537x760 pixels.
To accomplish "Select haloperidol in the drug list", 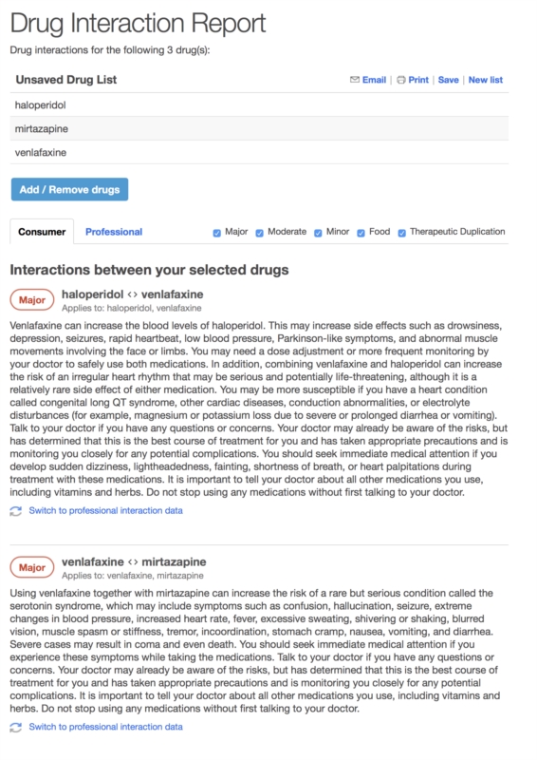I will pyautogui.click(x=260, y=105).
